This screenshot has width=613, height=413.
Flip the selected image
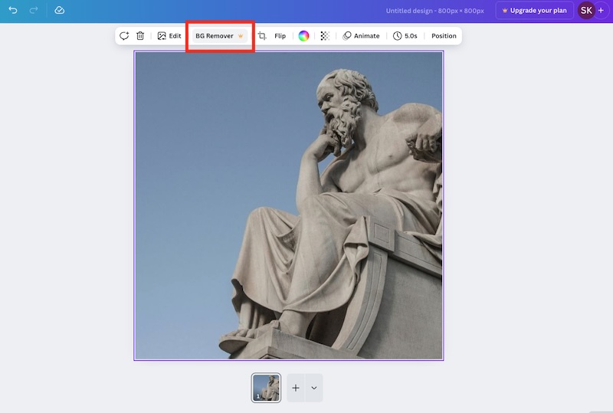(280, 36)
